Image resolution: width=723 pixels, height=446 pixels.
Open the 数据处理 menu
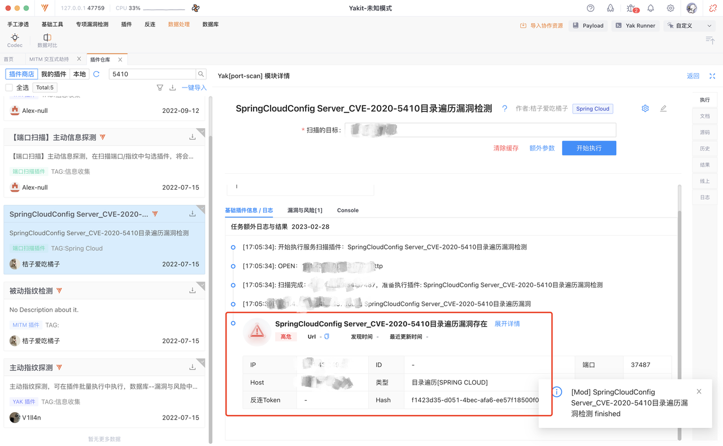pyautogui.click(x=179, y=24)
